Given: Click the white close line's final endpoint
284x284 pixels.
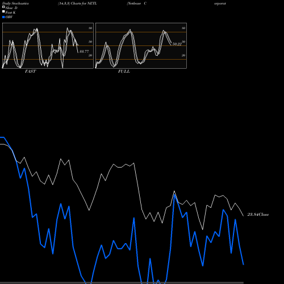Looking at the screenshot, I should [244, 216].
